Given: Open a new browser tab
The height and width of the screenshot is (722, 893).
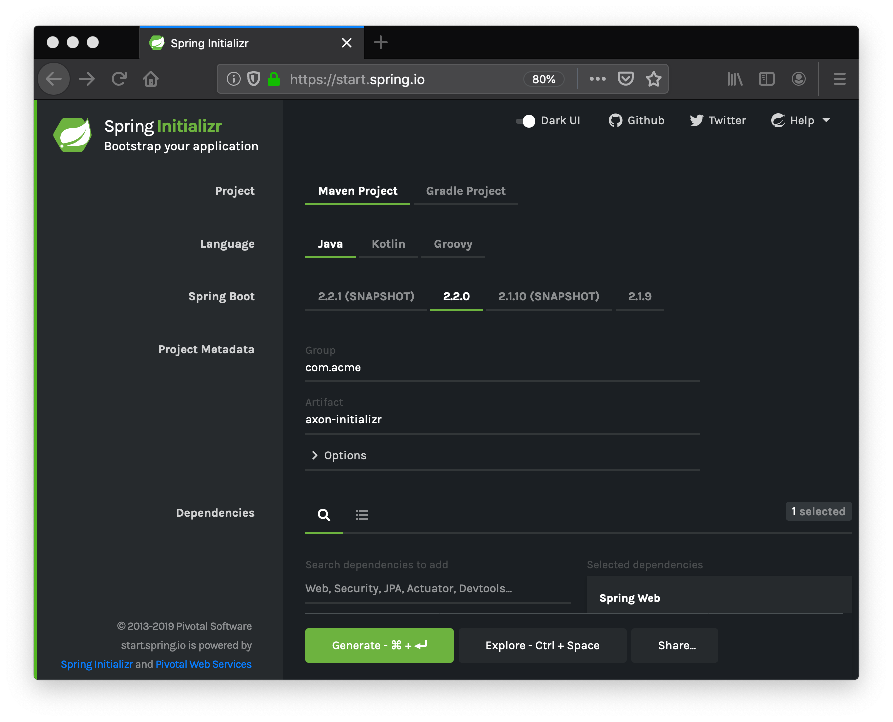Looking at the screenshot, I should pyautogui.click(x=381, y=43).
